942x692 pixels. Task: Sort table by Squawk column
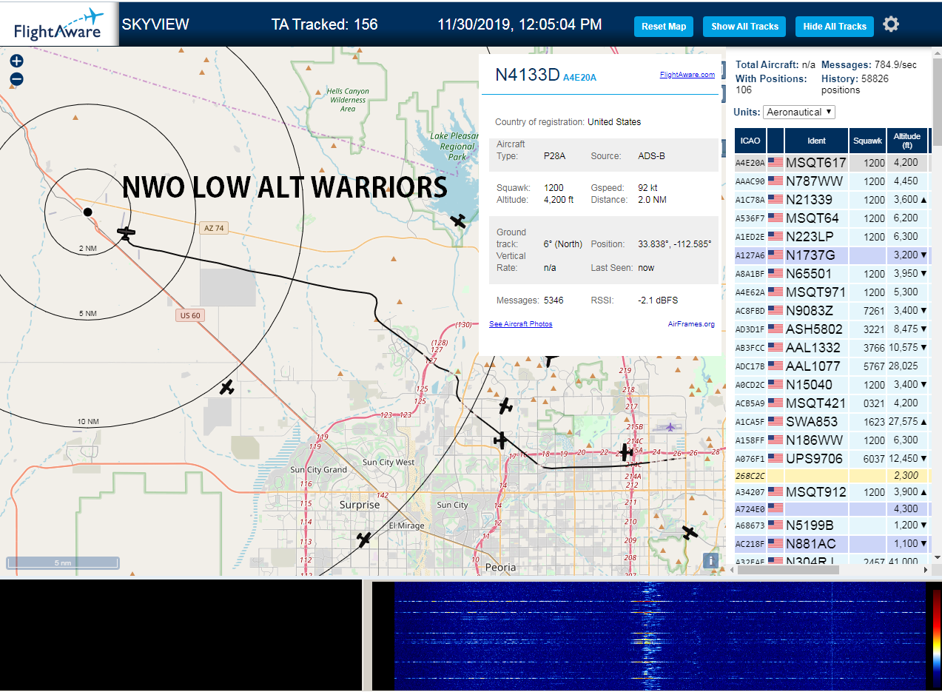pos(867,141)
